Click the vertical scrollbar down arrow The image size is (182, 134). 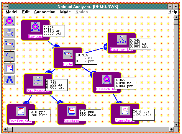tap(176, 125)
